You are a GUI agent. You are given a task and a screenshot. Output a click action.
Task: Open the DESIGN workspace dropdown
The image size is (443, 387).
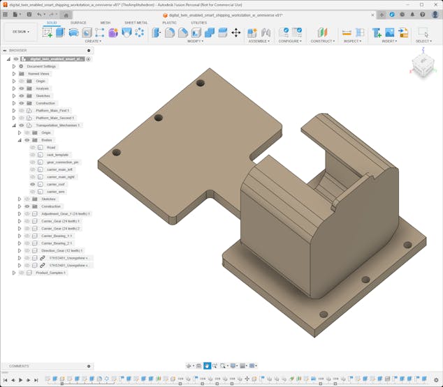[x=20, y=31]
